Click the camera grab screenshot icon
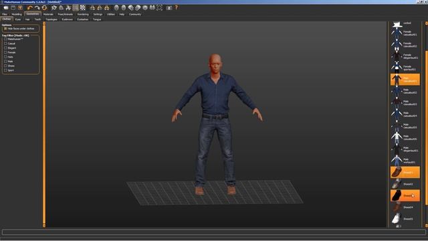This screenshot has width=428, height=241. point(169,8)
